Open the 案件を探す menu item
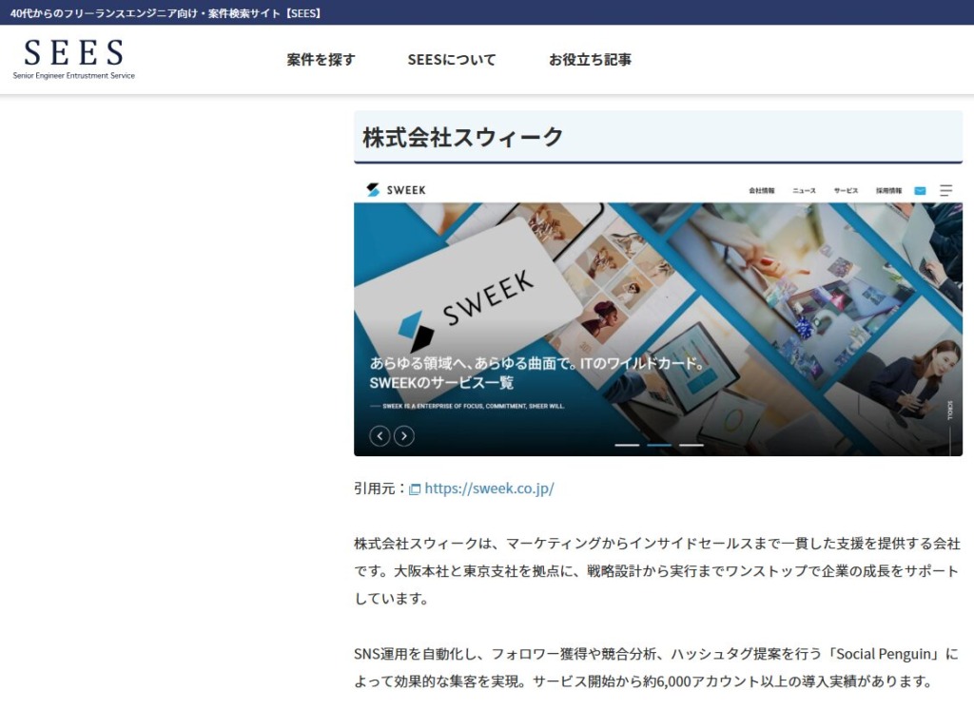The width and height of the screenshot is (974, 709). click(x=321, y=60)
